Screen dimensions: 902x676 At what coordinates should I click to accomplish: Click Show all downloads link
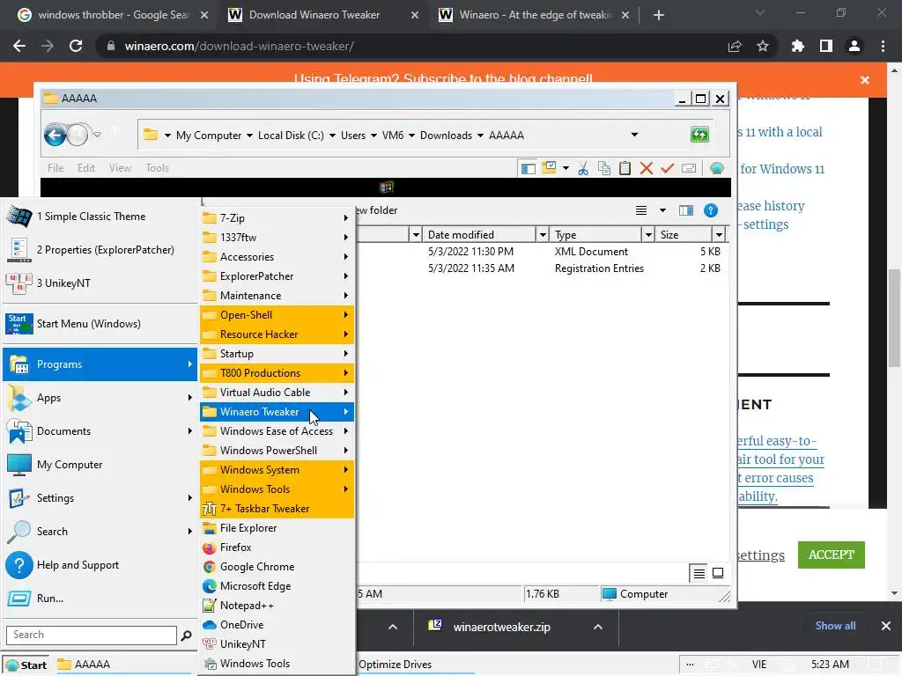coord(835,626)
